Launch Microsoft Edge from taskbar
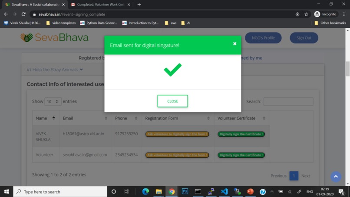The image size is (350, 197). 145,192
